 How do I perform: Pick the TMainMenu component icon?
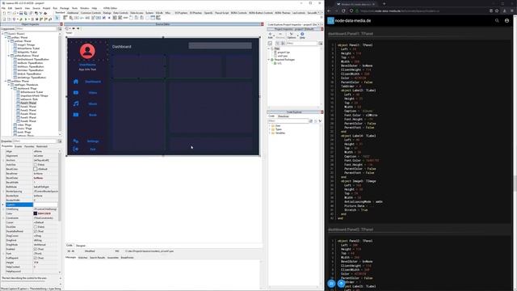tap(65, 18)
